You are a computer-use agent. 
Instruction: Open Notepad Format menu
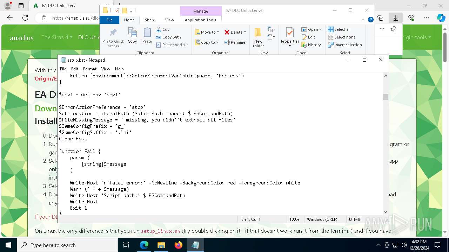point(90,69)
